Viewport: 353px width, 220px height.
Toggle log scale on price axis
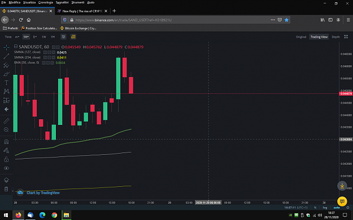(325, 208)
